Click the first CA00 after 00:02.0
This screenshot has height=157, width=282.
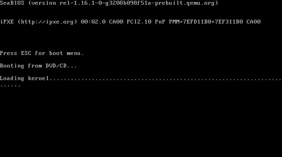[116, 22]
